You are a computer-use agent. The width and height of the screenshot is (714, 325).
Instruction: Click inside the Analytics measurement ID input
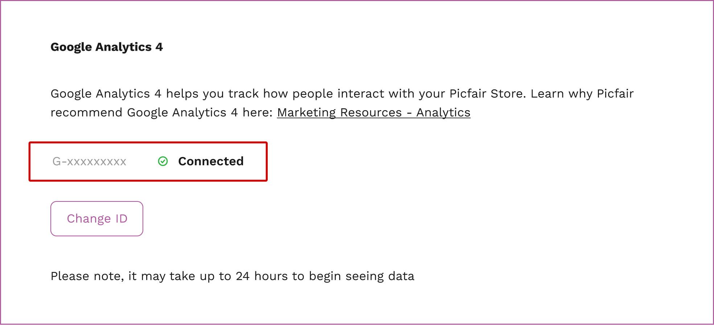[x=90, y=162]
